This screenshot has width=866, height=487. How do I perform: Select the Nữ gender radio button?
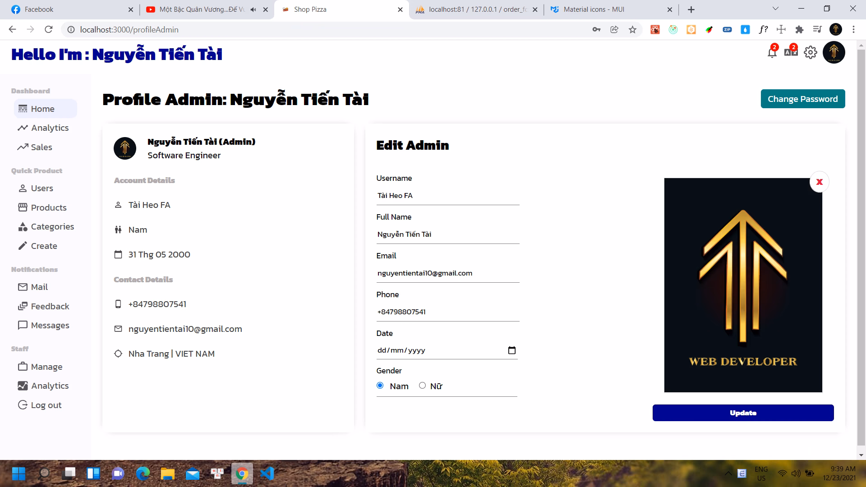tap(422, 386)
